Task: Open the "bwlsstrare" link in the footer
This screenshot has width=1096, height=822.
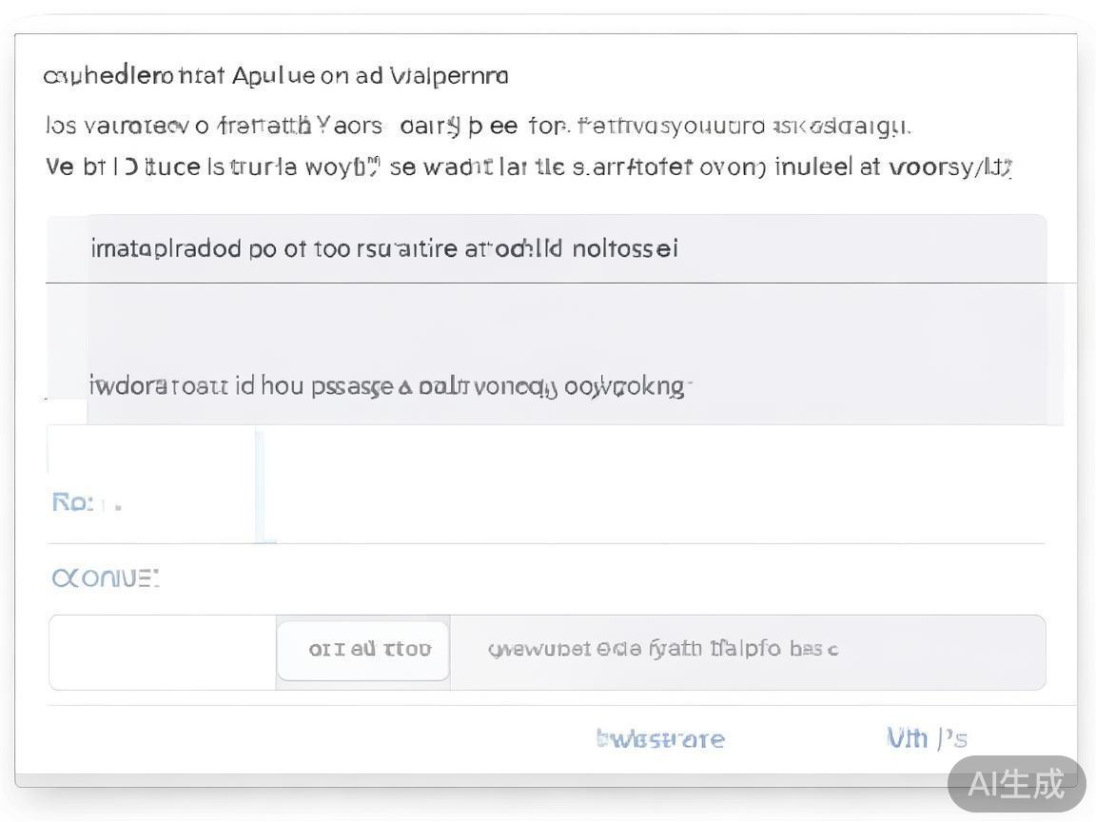Action: [x=659, y=739]
